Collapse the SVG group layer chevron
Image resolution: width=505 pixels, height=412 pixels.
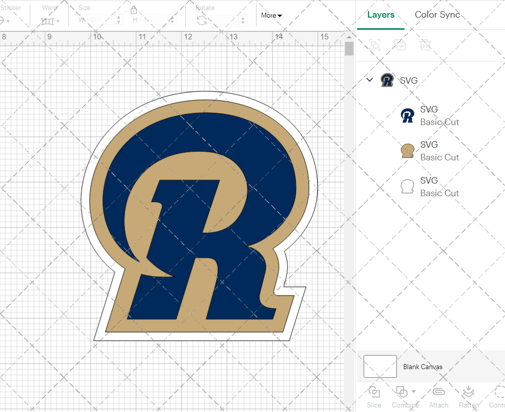(370, 80)
